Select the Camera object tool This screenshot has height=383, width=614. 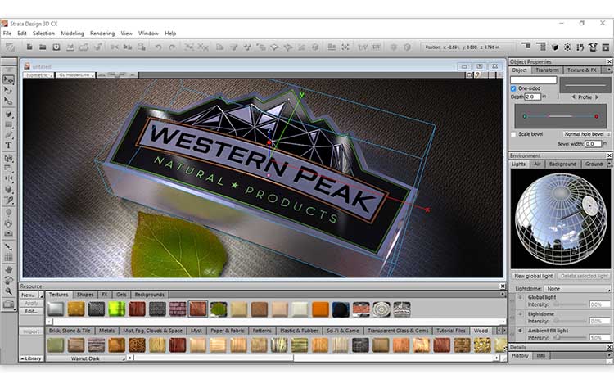click(x=8, y=233)
